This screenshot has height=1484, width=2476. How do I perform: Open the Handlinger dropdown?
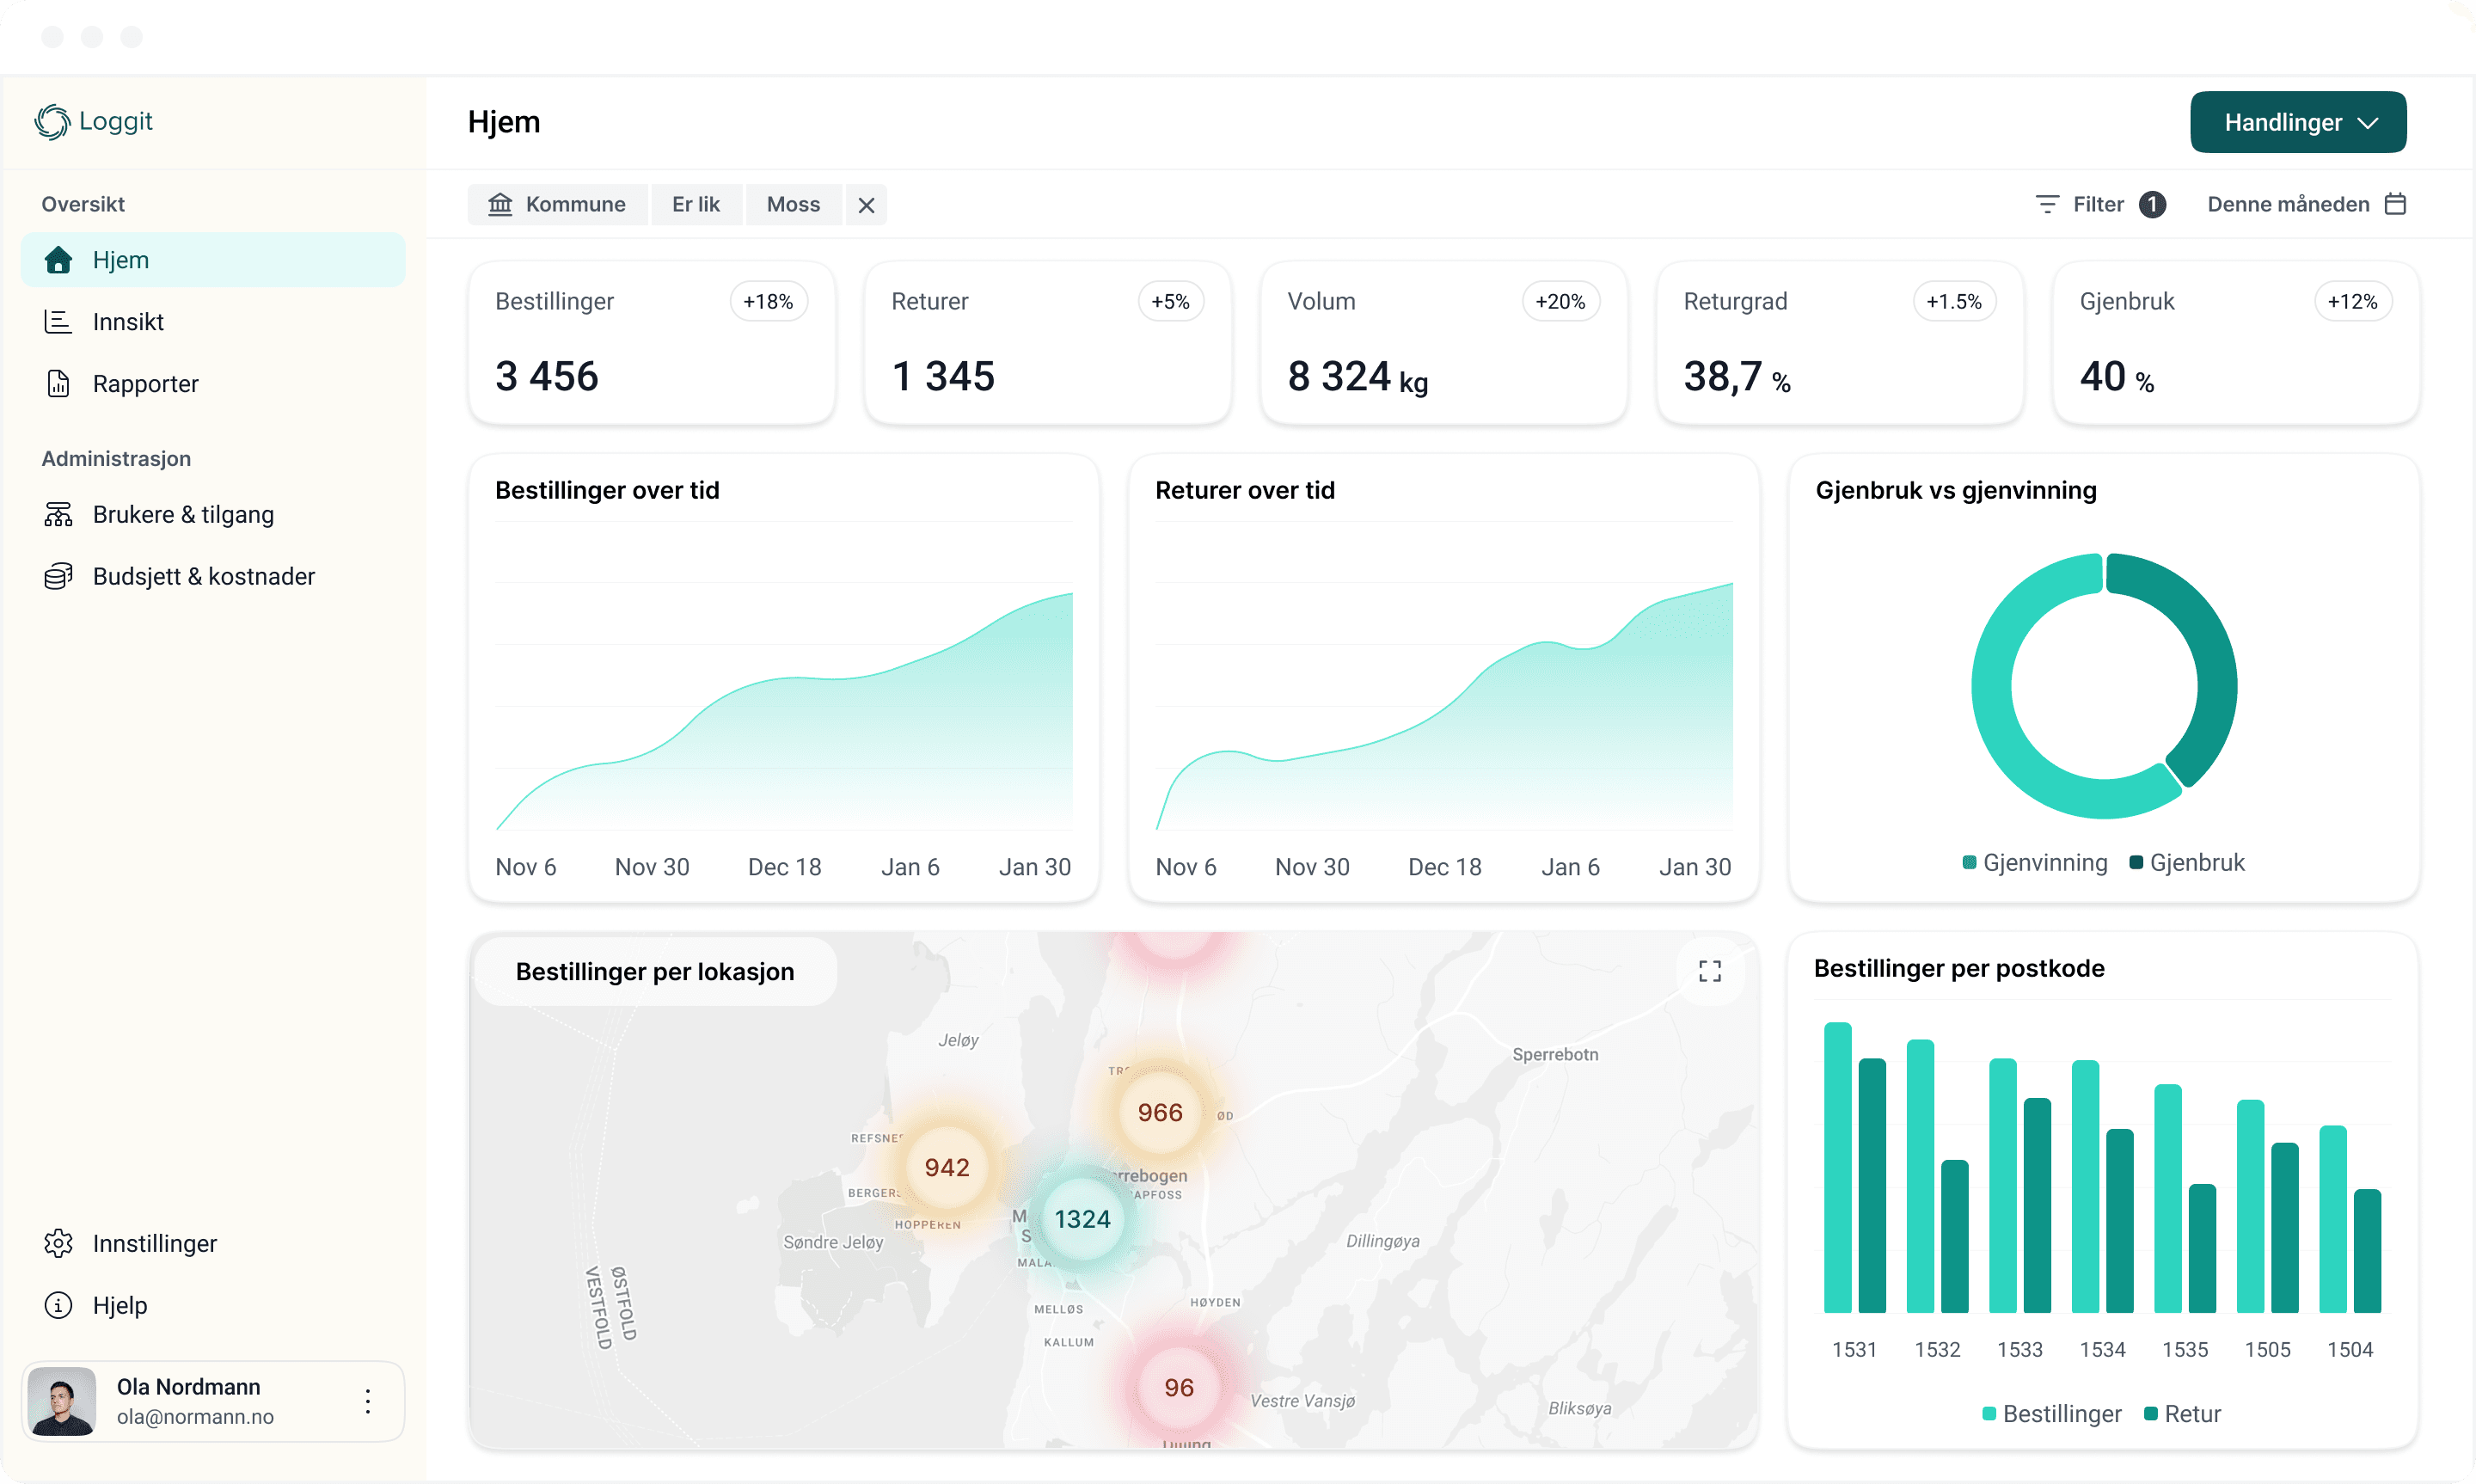click(x=2297, y=122)
